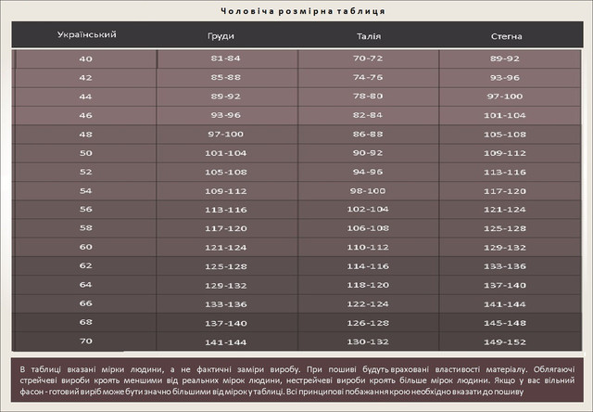This screenshot has width=593, height=412.
Task: Choose Стегна value "145-148" for size 68
Action: point(505,323)
